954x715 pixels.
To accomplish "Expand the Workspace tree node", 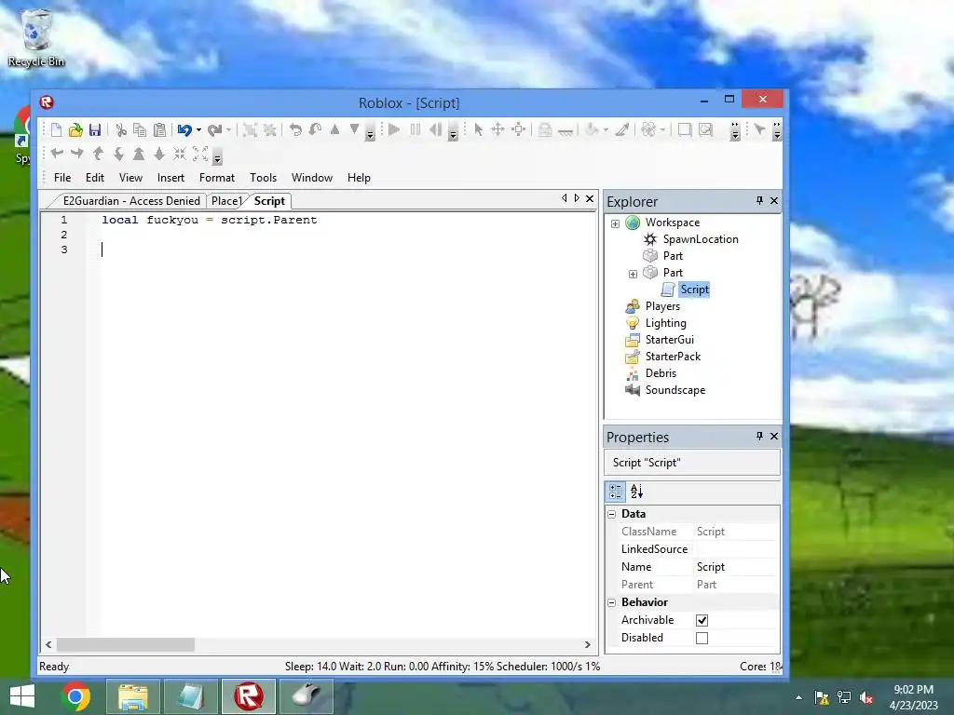I will (615, 223).
